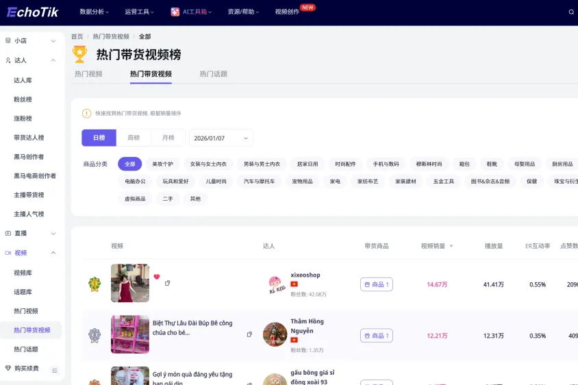Click the heart emoji in first video title
The width and height of the screenshot is (578, 385).
tap(157, 277)
